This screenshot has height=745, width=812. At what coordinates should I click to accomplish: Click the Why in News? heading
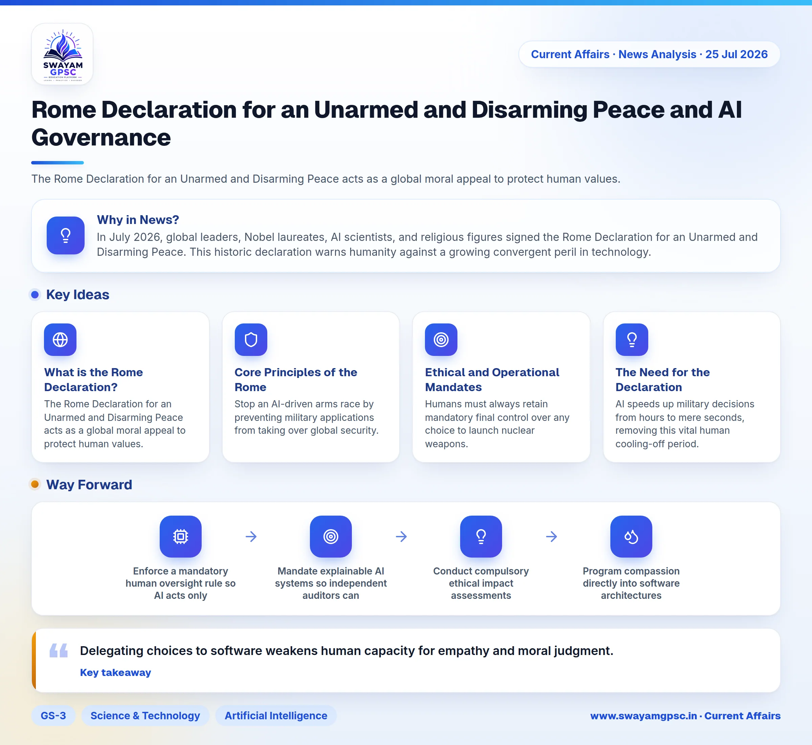pos(138,220)
